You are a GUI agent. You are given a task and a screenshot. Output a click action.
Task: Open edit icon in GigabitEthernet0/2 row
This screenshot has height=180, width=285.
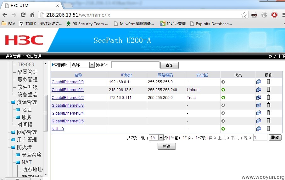pyautogui.click(x=259, y=97)
